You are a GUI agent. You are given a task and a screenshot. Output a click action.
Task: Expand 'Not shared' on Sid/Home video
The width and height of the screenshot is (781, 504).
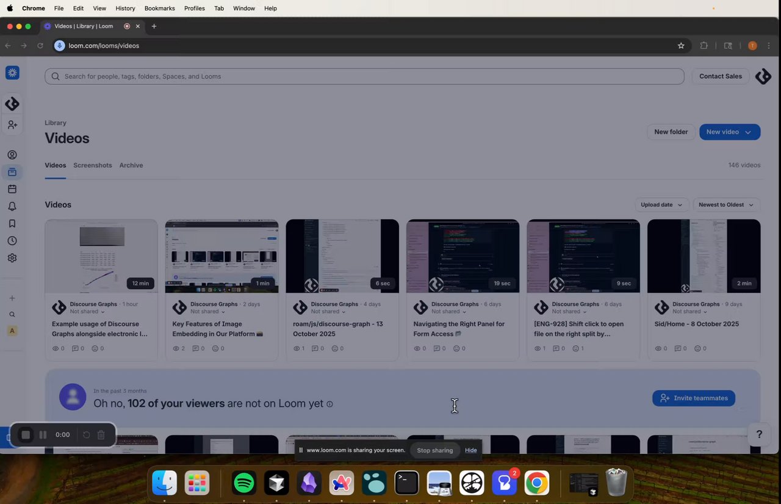click(689, 312)
